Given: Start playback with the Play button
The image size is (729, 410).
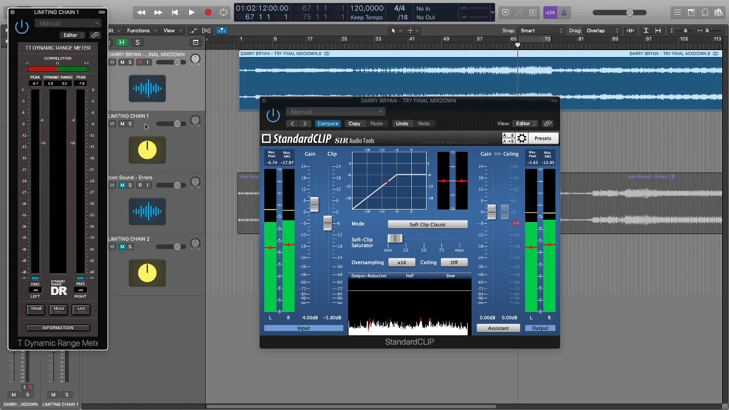Looking at the screenshot, I should point(191,13).
